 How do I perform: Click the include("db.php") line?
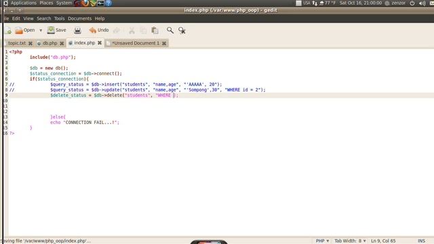click(53, 57)
